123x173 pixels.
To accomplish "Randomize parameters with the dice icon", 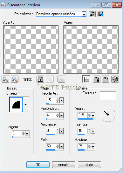I will click(115, 79).
